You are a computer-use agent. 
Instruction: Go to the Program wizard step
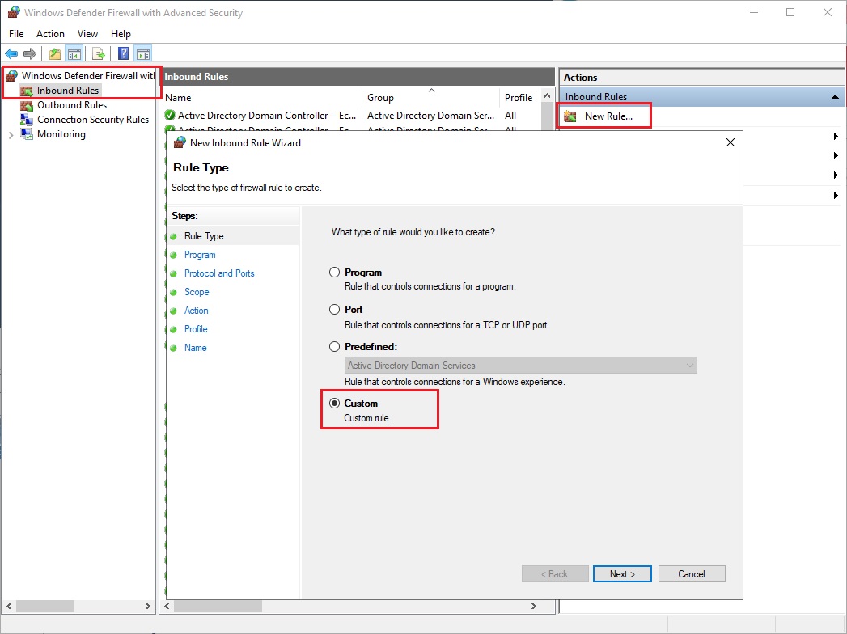coord(200,255)
